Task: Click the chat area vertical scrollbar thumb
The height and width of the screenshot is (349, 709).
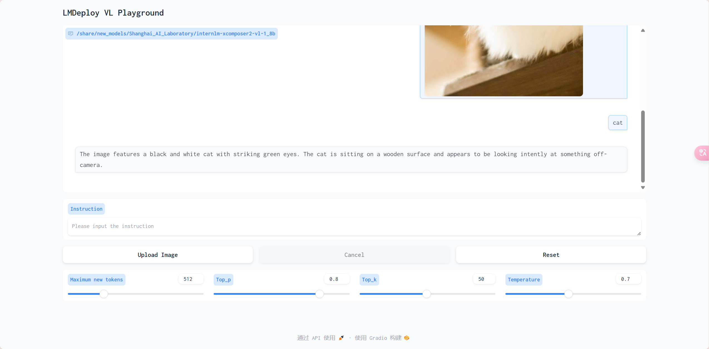Action: coord(643,146)
